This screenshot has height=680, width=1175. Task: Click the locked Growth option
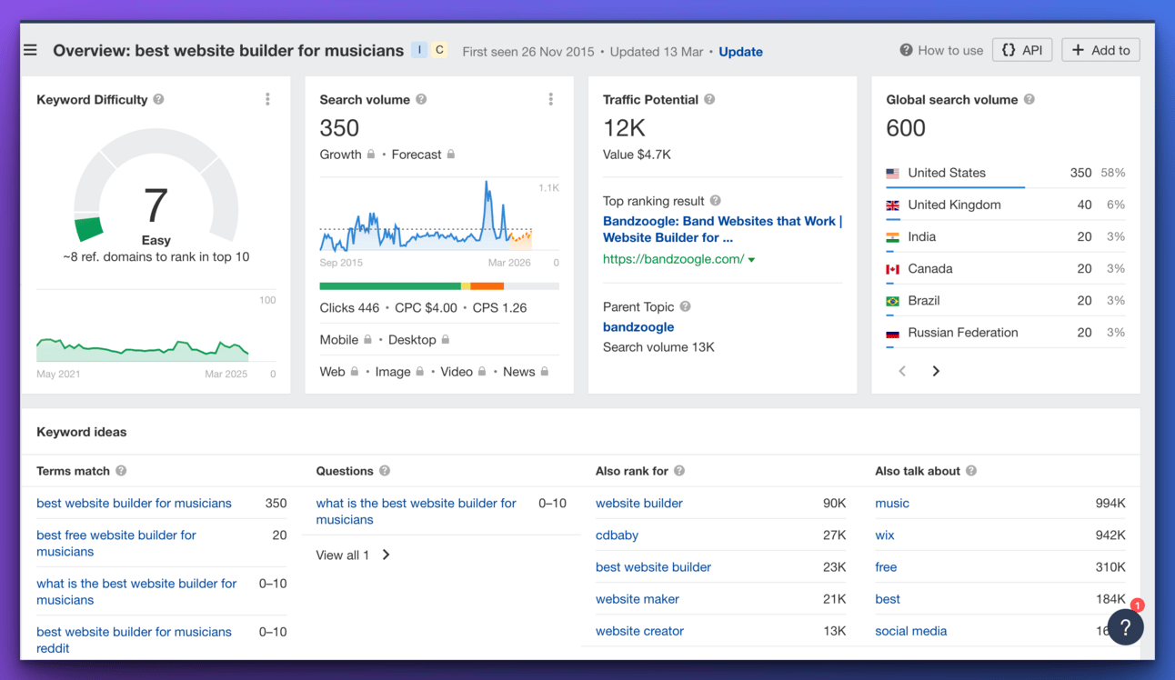point(346,155)
